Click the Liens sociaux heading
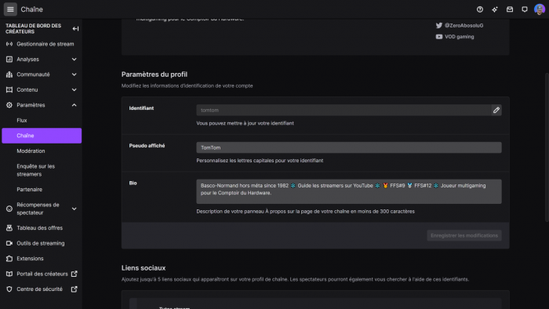549x309 pixels. pyautogui.click(x=144, y=267)
